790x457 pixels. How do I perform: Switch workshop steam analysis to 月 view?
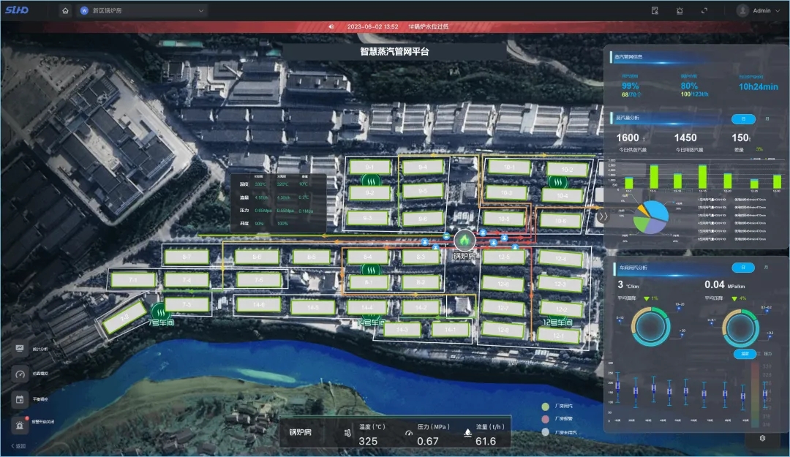pyautogui.click(x=765, y=268)
